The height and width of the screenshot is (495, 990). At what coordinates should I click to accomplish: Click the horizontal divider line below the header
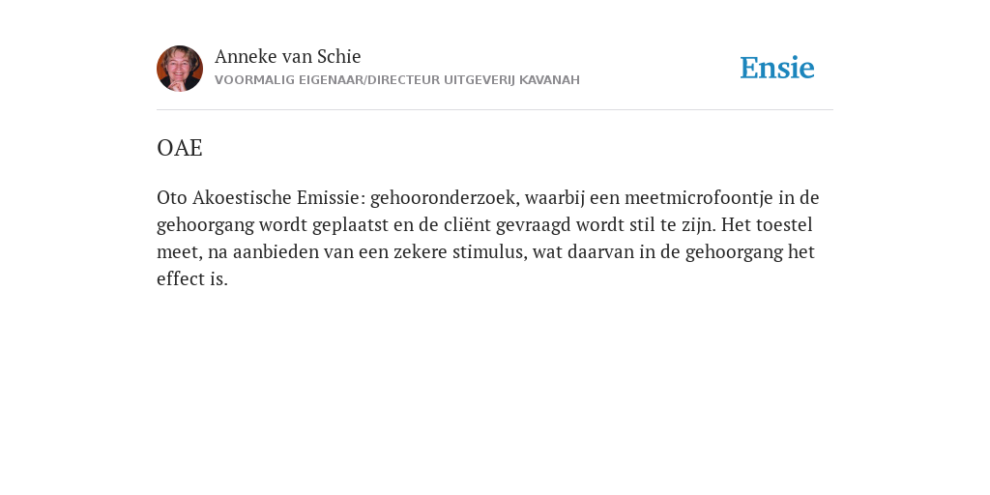(495, 110)
